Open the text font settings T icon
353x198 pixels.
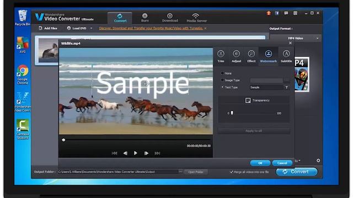(287, 87)
